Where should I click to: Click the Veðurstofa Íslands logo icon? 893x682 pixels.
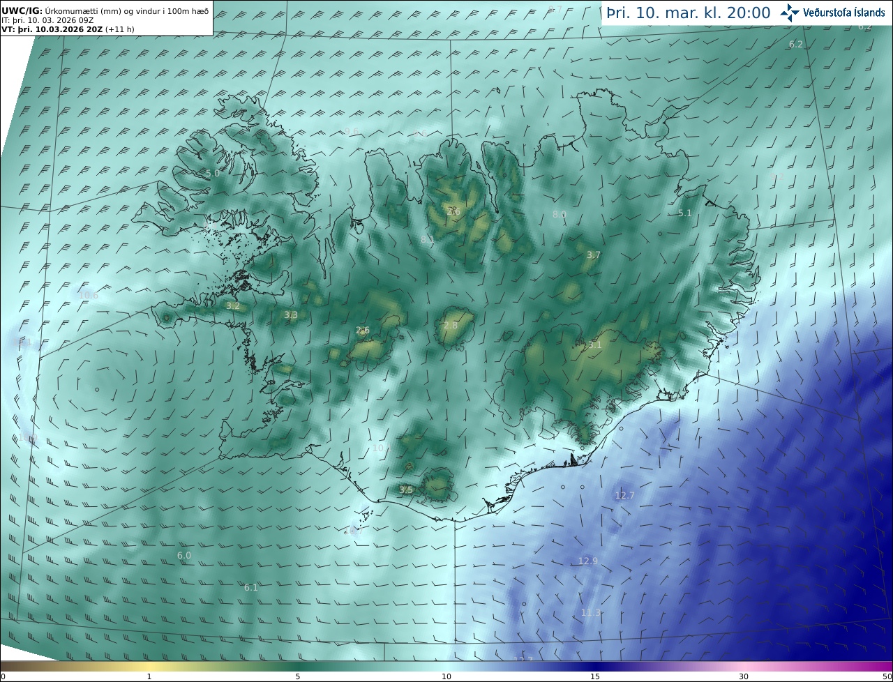click(x=790, y=13)
